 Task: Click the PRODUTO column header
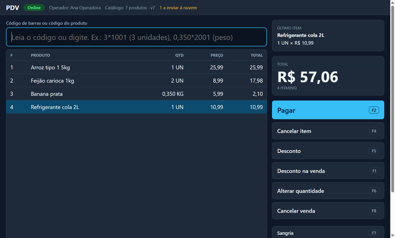click(40, 55)
